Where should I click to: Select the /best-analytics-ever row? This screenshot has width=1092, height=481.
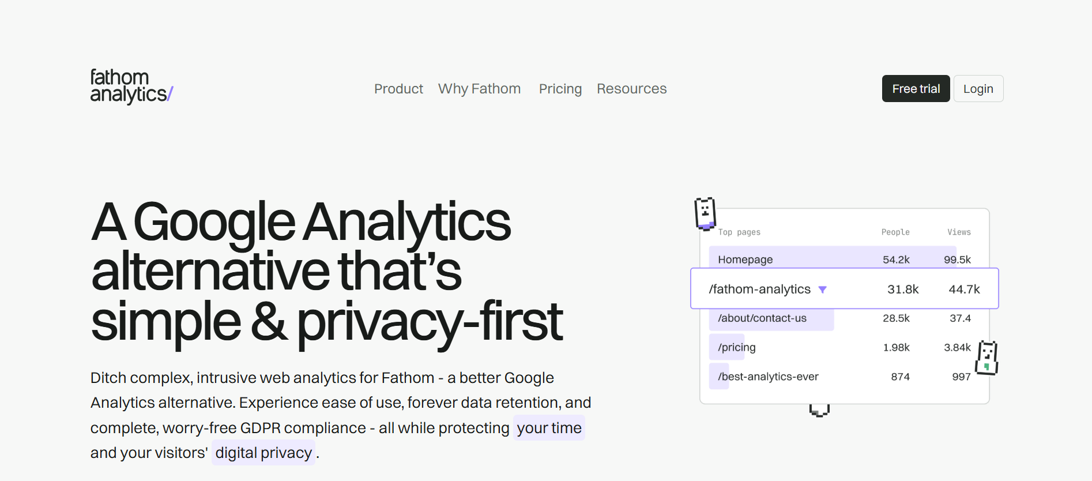768,376
